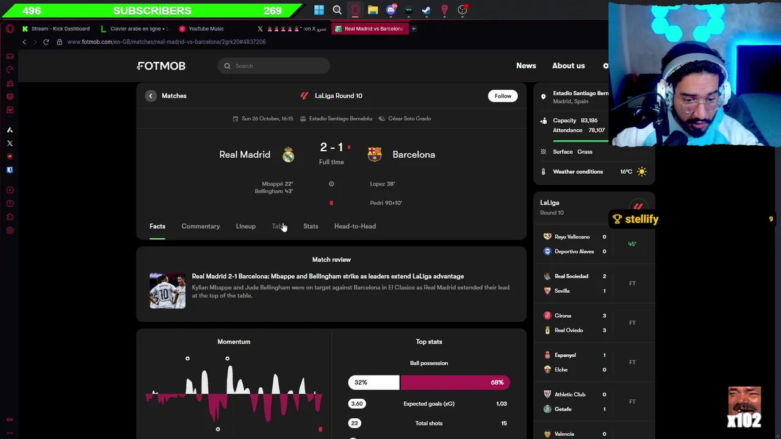This screenshot has width=781, height=439.
Task: Open History clock icon in sidebar
Action: click(10, 204)
